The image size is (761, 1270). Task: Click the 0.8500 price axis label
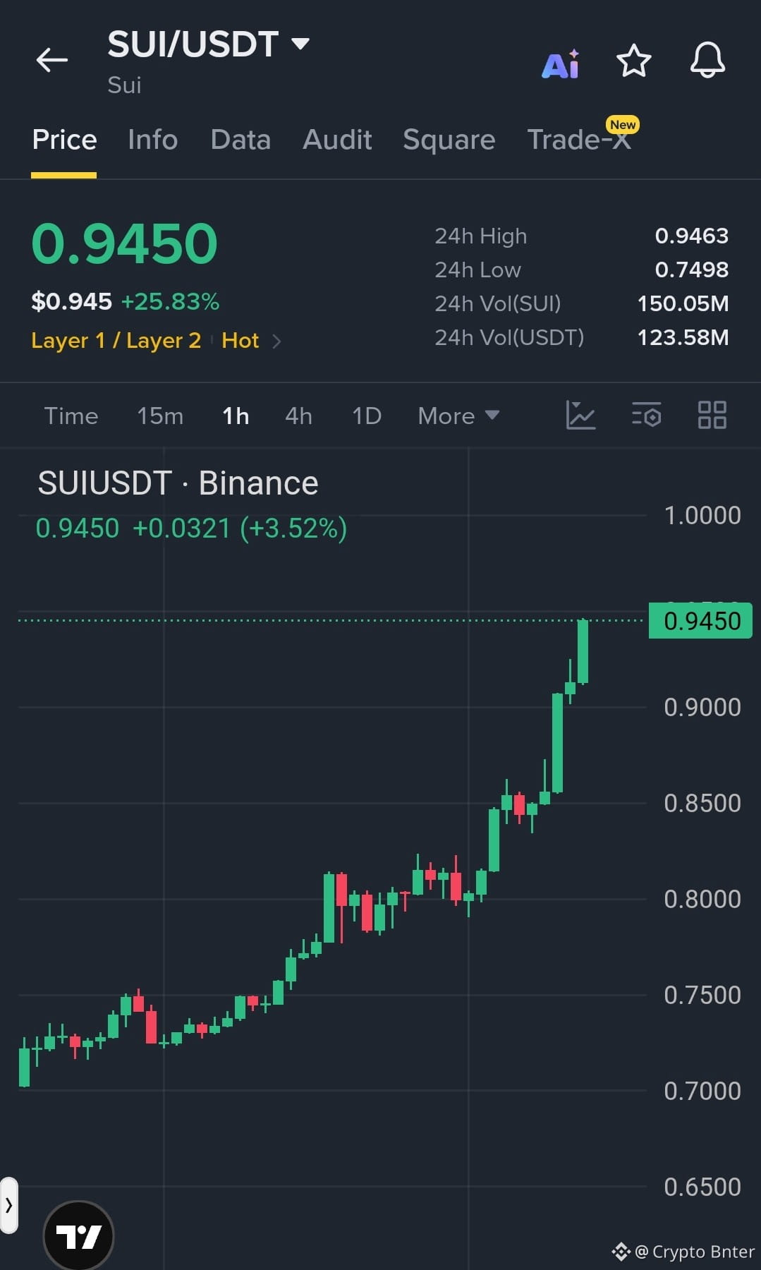coord(702,804)
